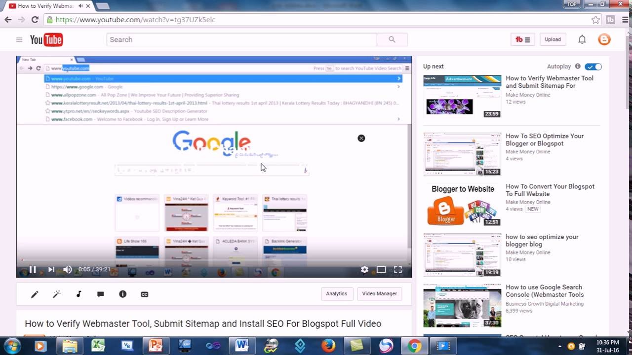Open the audio music note tool
632x355 pixels.
pyautogui.click(x=79, y=294)
